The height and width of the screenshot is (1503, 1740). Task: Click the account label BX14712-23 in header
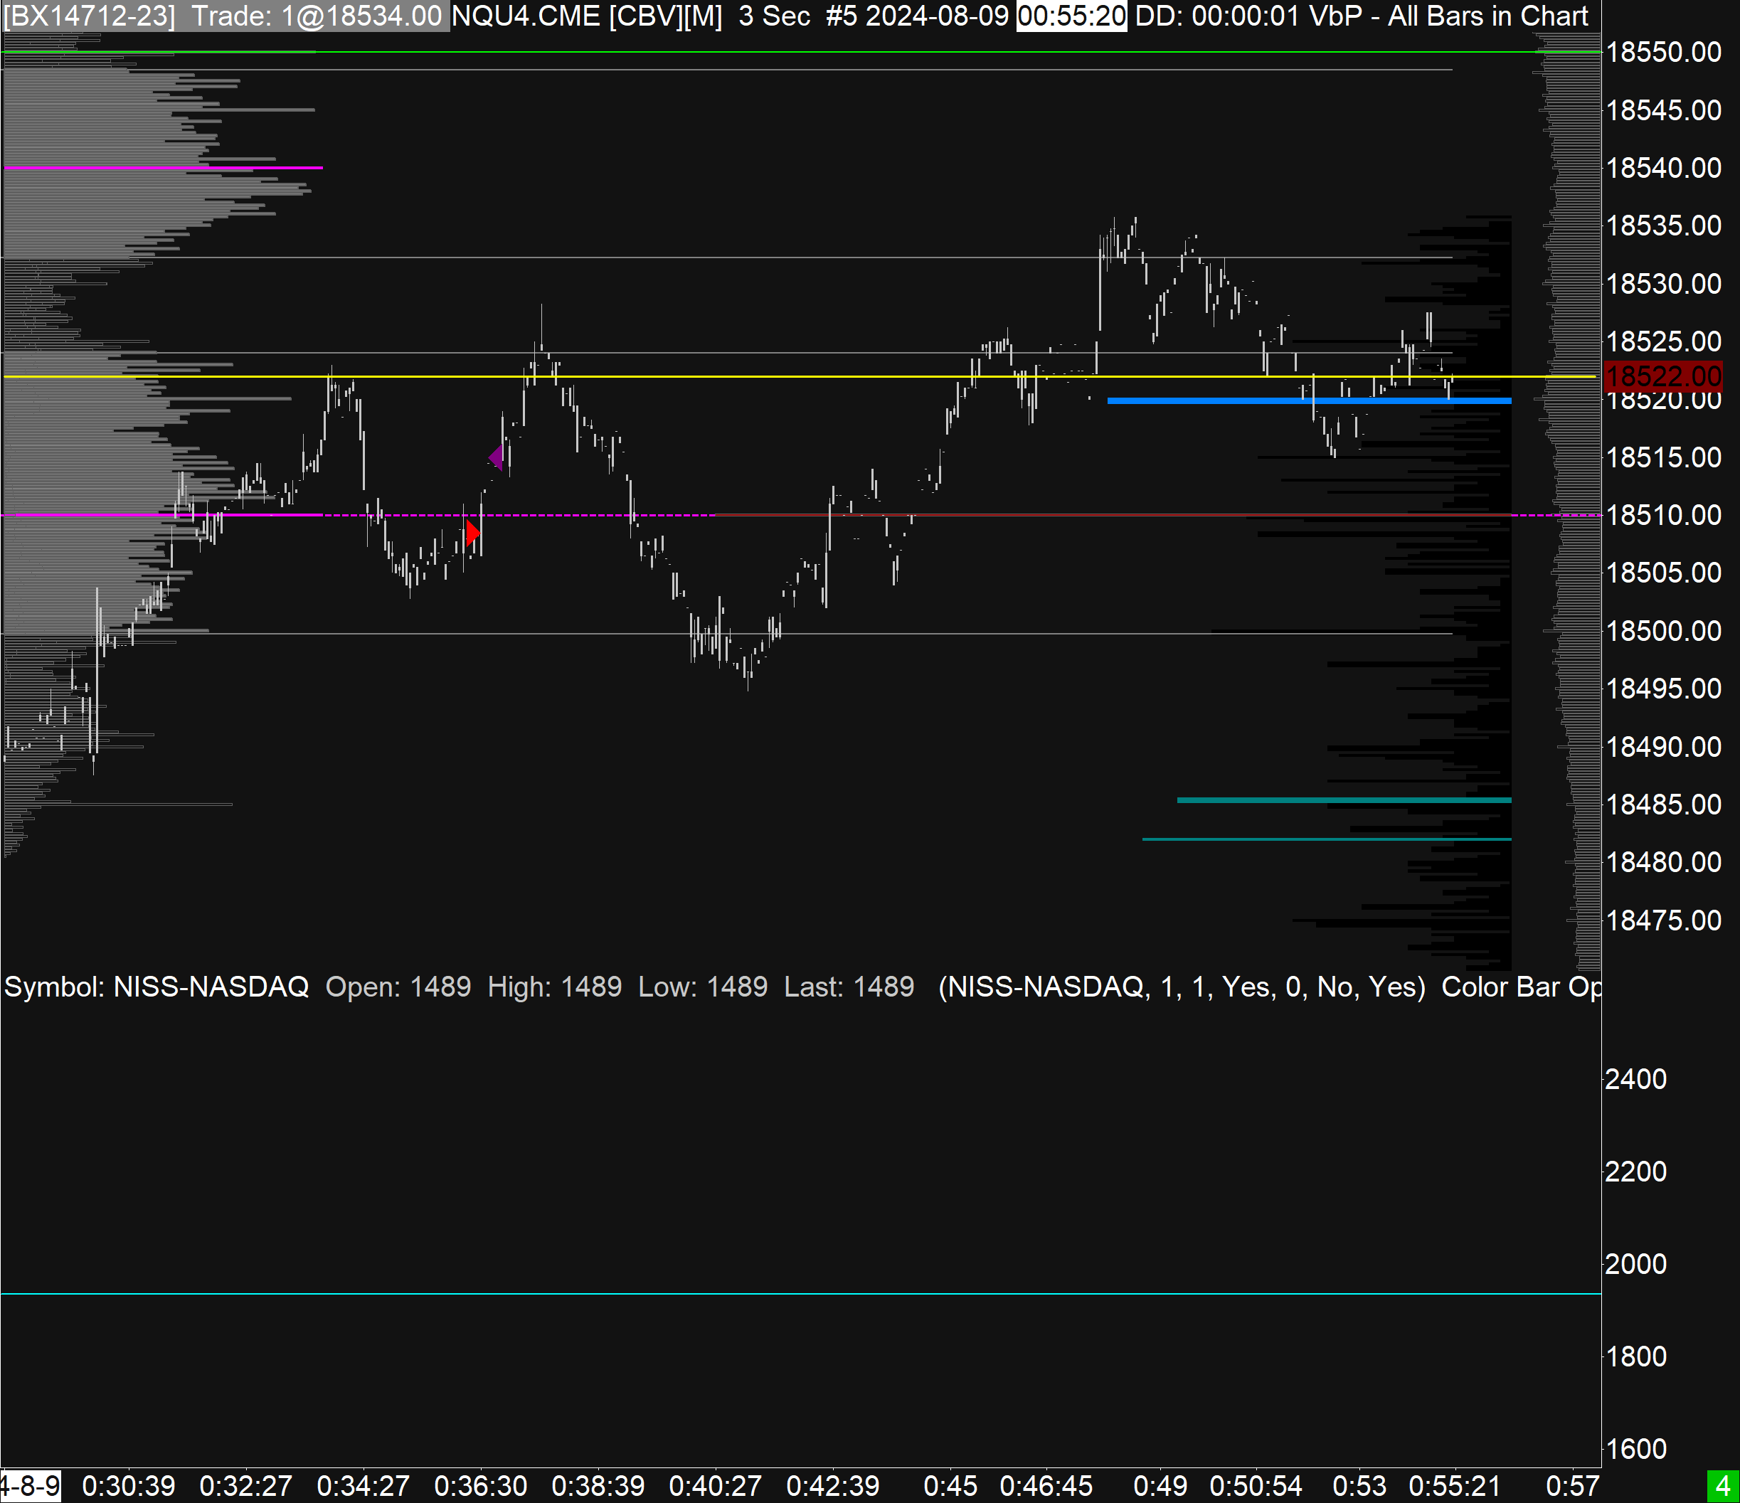pyautogui.click(x=89, y=16)
